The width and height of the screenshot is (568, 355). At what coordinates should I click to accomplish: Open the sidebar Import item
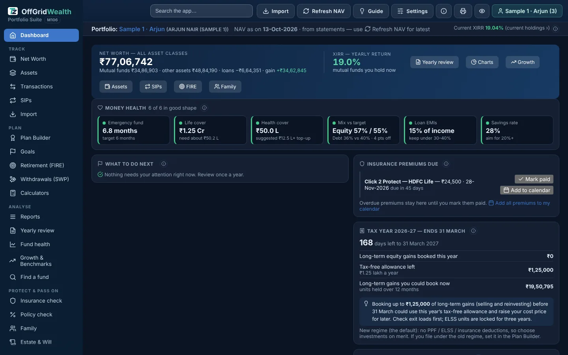[41, 114]
